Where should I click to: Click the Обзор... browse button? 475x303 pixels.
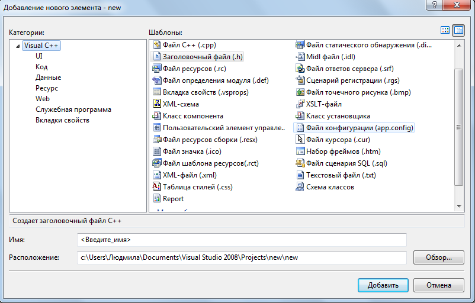point(439,257)
